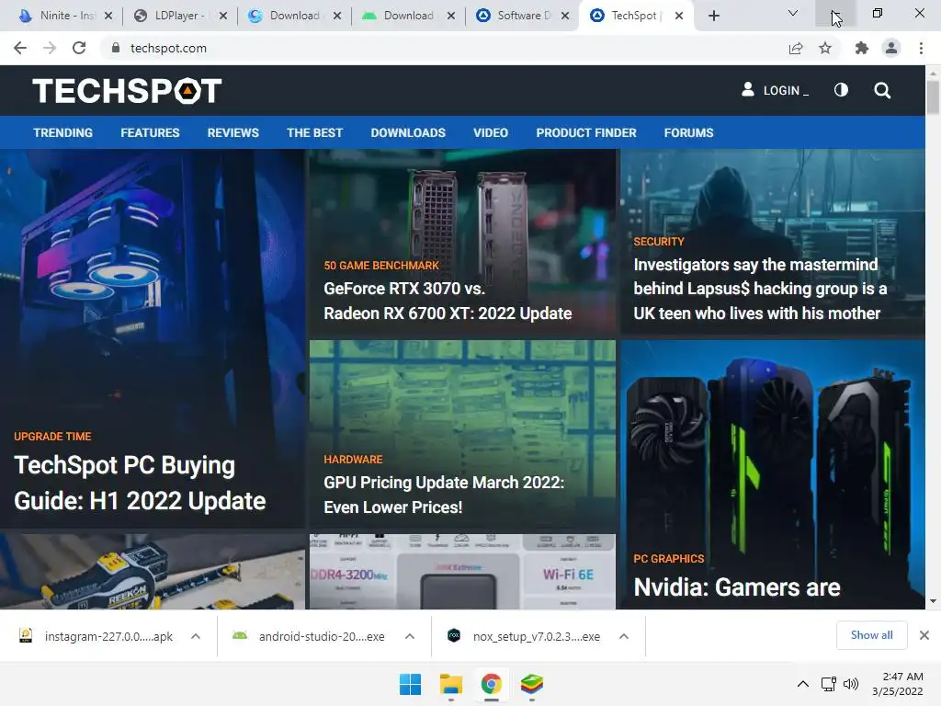
Task: Open File Explorer from the taskbar
Action: [x=450, y=684]
